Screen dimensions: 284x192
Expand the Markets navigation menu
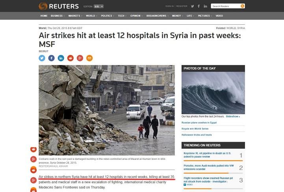tap(75, 16)
